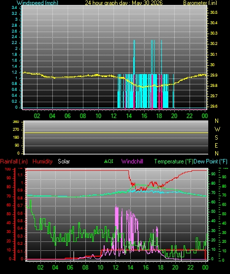Image resolution: width=230 pixels, height=274 pixels.
Task: Click the 29.7 barometer axis value
Action: (214, 96)
